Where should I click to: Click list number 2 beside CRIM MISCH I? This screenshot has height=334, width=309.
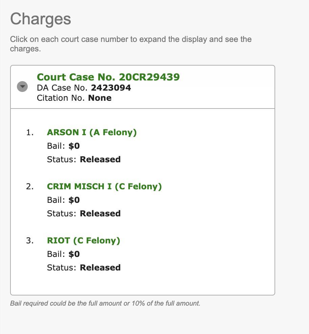30,187
